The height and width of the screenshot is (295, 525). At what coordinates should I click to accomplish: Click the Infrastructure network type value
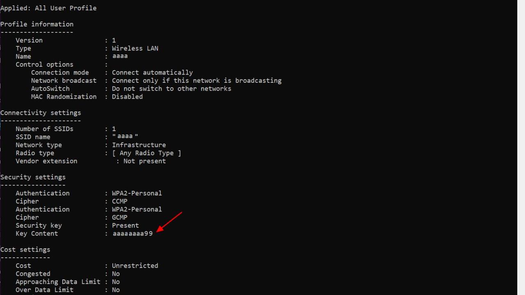(x=139, y=145)
